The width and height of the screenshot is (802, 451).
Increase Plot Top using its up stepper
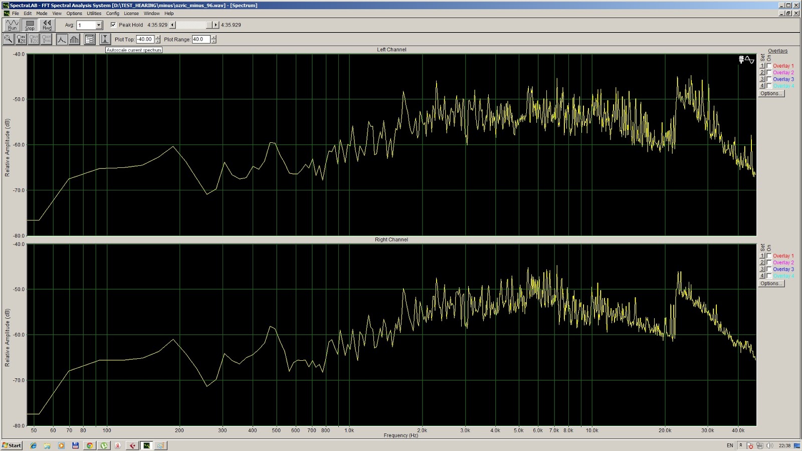tap(157, 37)
